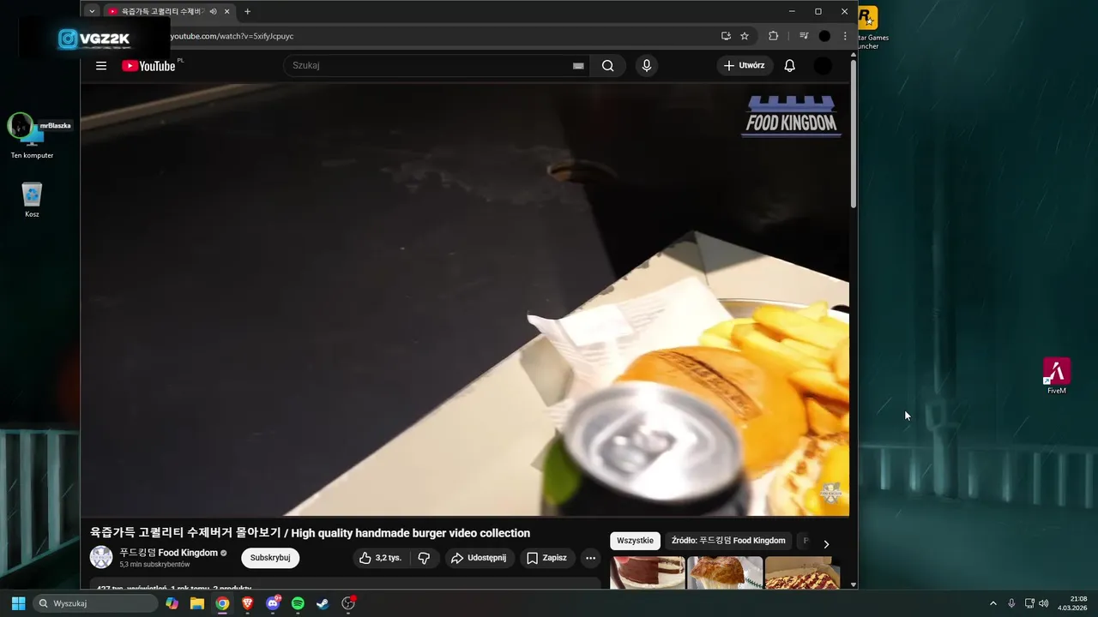Expand the video description box
Image resolution: width=1098 pixels, height=617 pixels.
pos(343,584)
